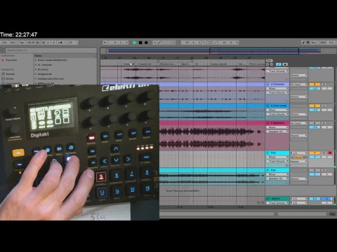This screenshot has width=337, height=252.
Task: Toggle the Ext sync button
Action: [x=13, y=43]
